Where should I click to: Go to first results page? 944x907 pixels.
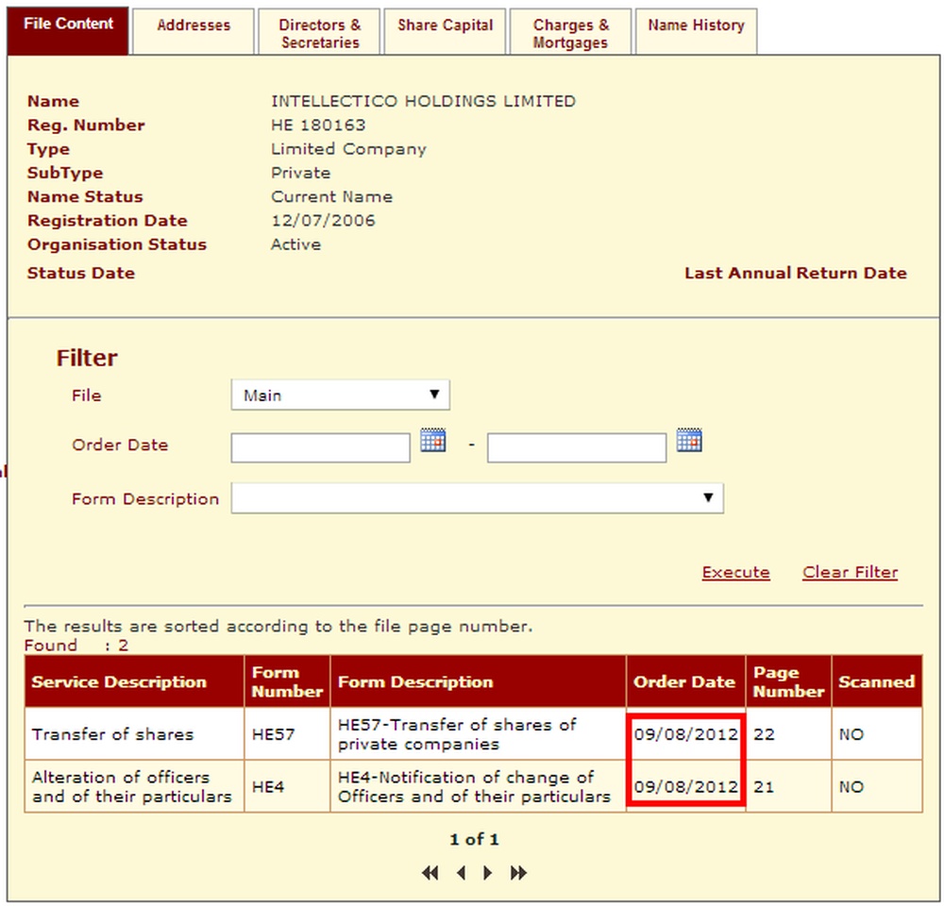(430, 873)
